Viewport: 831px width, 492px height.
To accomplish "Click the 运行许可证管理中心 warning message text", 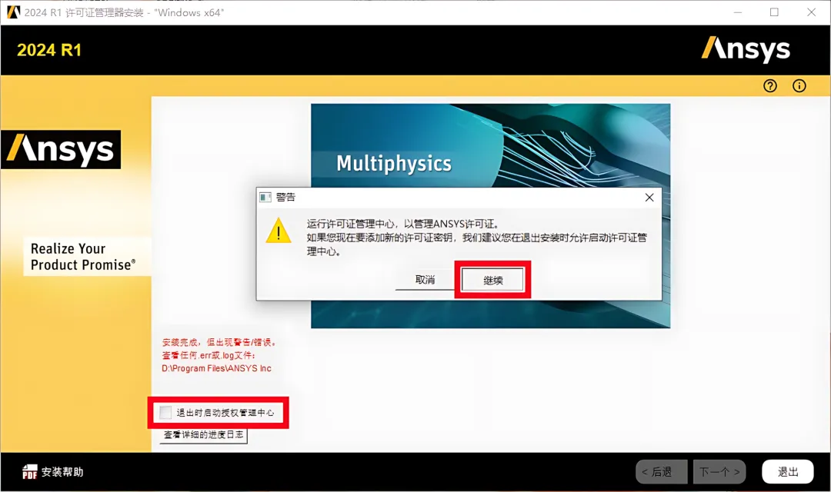I will click(x=476, y=238).
